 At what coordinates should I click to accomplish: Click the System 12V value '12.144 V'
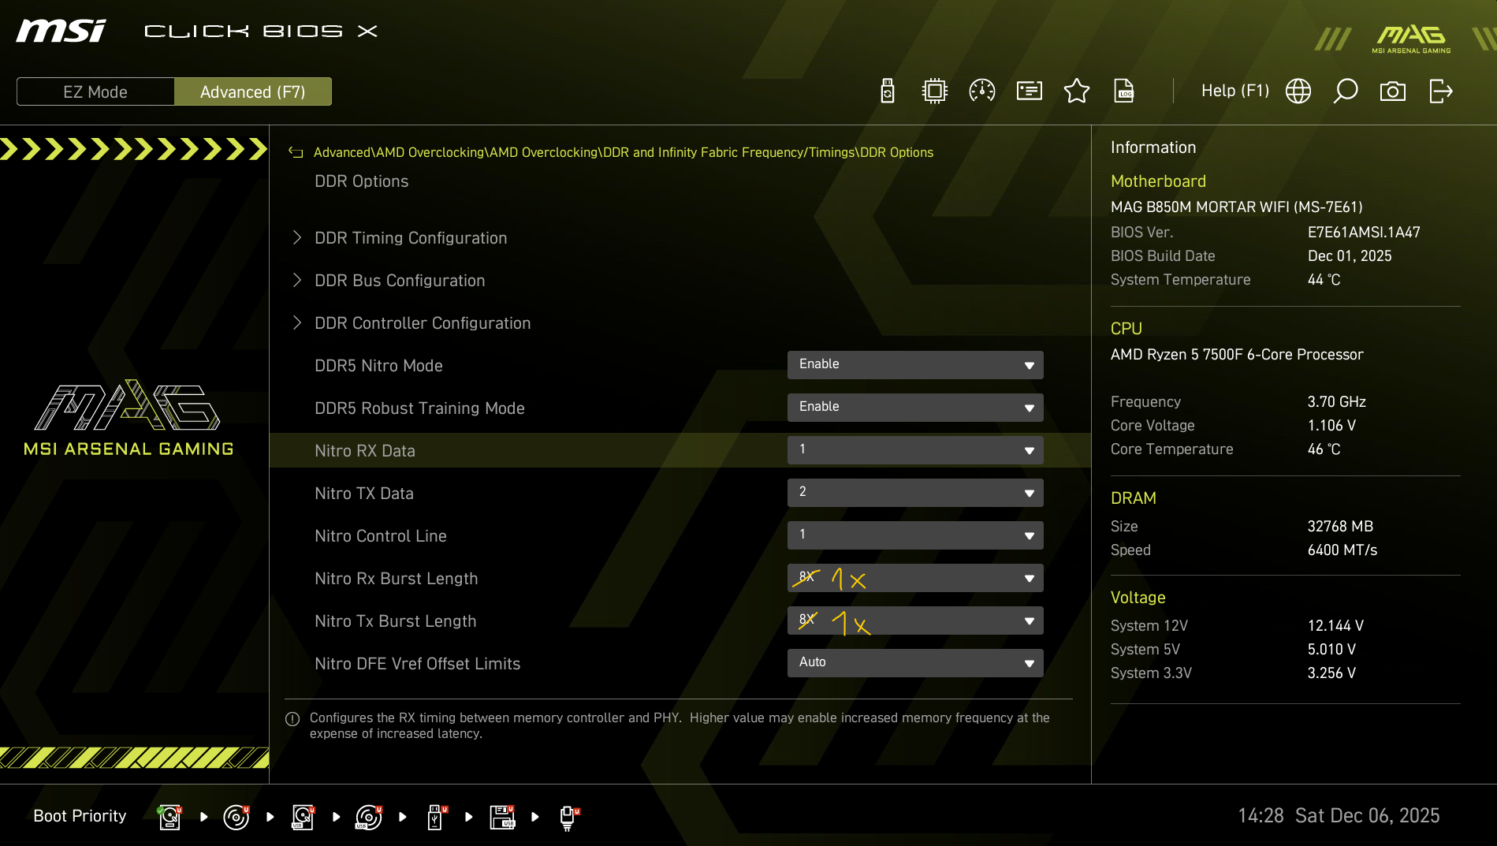coord(1336,626)
